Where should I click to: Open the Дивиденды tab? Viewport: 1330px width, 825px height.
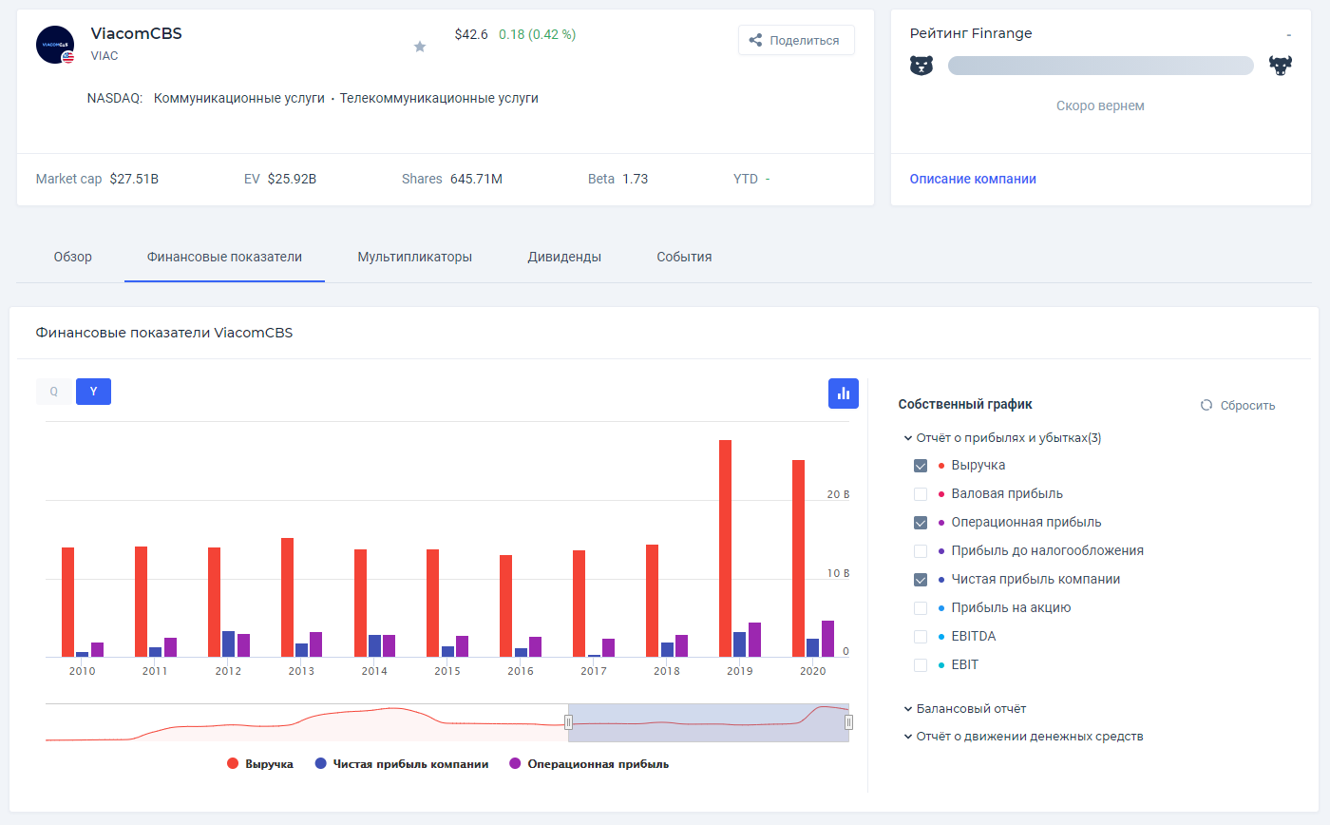564,257
